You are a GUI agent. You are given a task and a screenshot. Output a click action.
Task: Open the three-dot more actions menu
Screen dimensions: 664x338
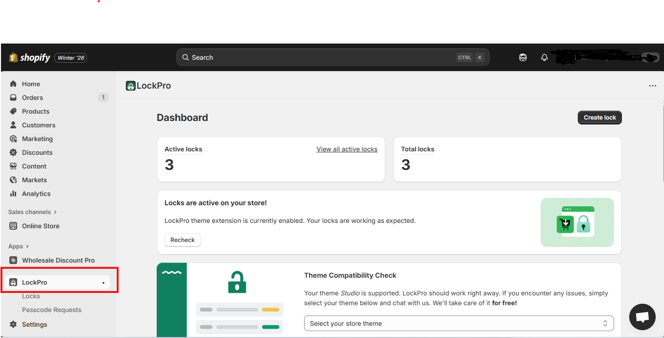coord(652,86)
